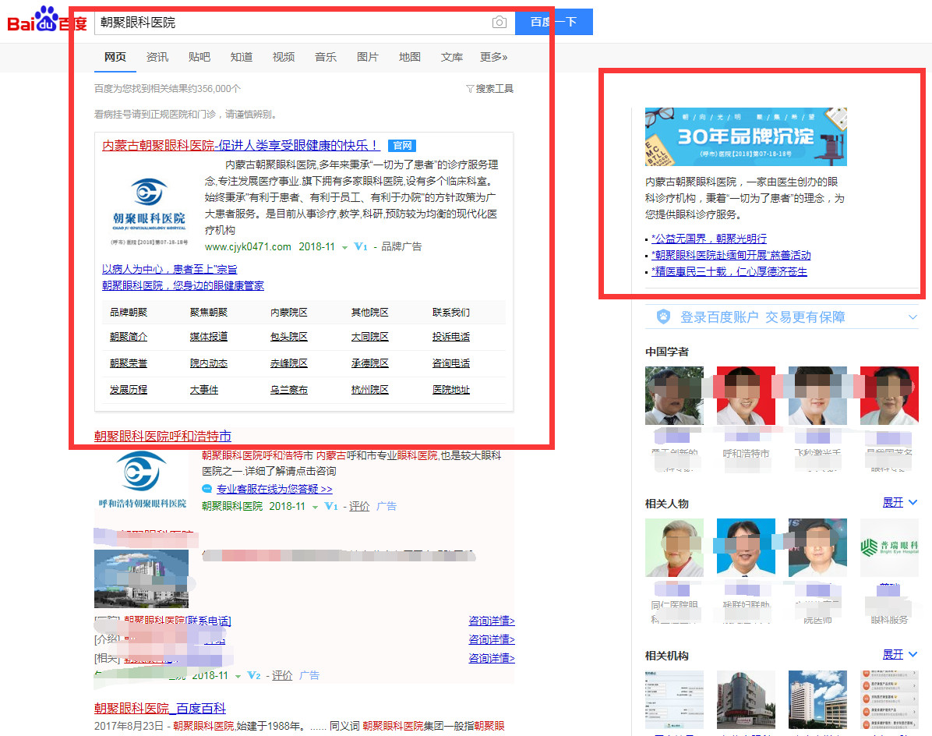
Task: Open 杭州院区 sitelink
Action: coord(369,390)
